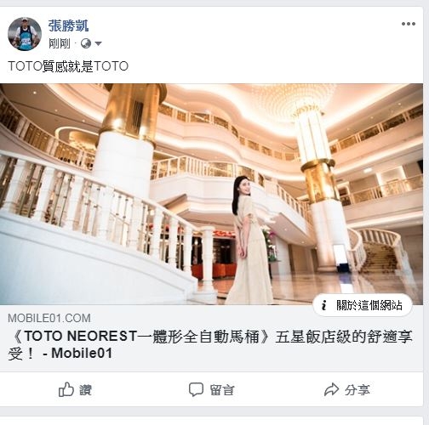Click the 讚 like label
This screenshot has width=429, height=425.
pos(85,390)
